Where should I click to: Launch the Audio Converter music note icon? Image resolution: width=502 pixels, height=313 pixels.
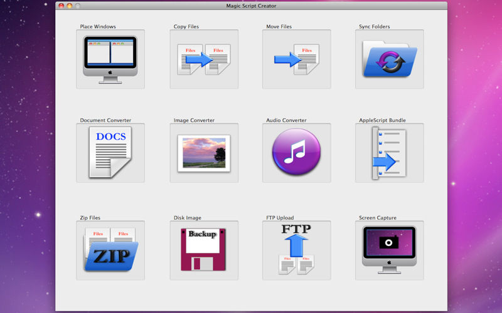[296, 153]
